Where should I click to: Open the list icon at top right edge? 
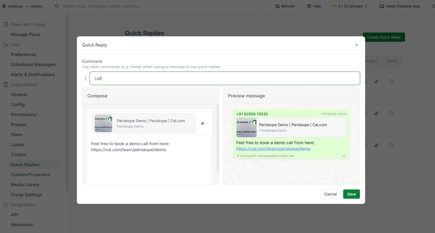pos(433,6)
